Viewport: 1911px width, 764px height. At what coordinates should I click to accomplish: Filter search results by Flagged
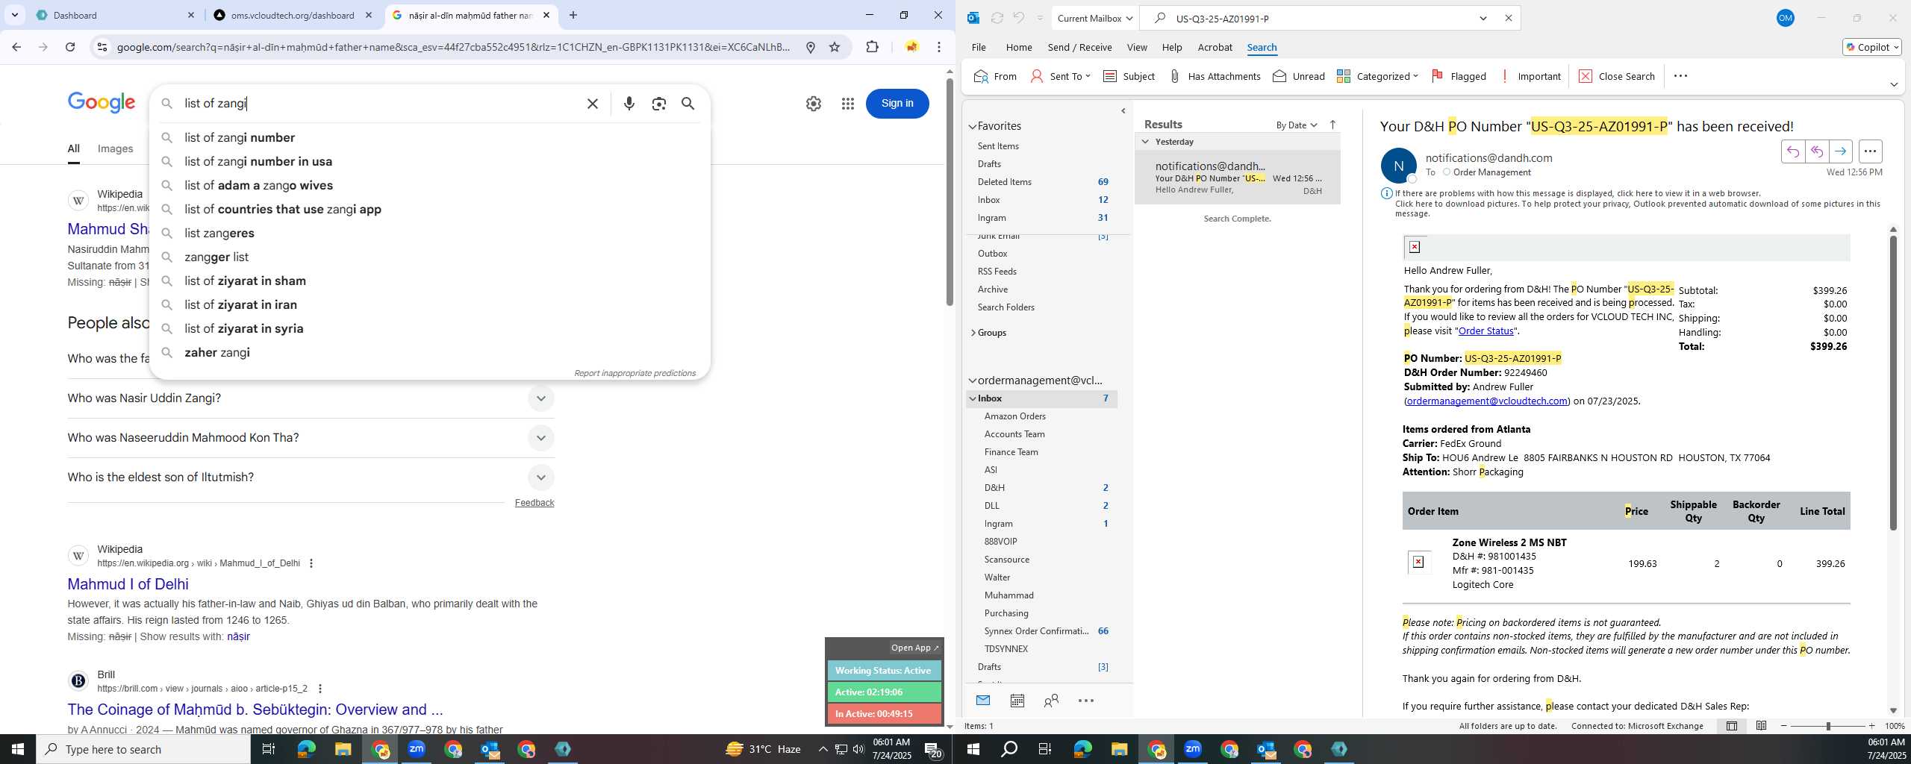(1458, 76)
